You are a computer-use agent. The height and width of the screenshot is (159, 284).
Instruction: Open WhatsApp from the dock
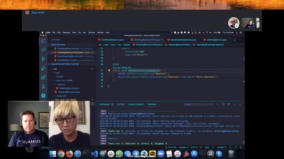coord(119,154)
